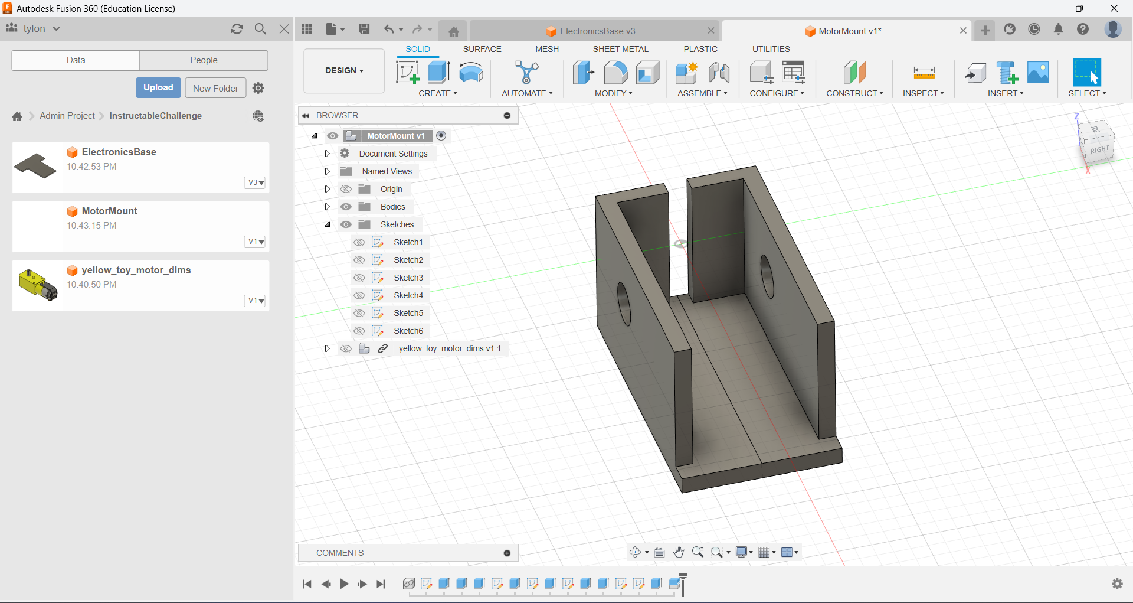The width and height of the screenshot is (1133, 603).
Task: Open timeline settings gear
Action: [1117, 584]
